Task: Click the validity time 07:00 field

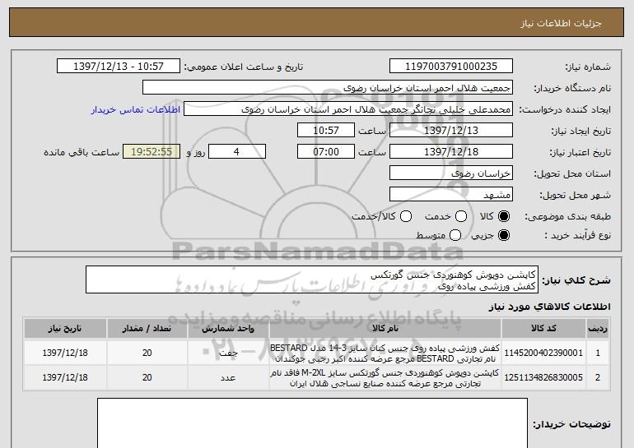Action: (x=326, y=152)
